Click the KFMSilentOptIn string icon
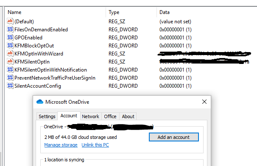This screenshot has height=166, width=257. point(10,61)
